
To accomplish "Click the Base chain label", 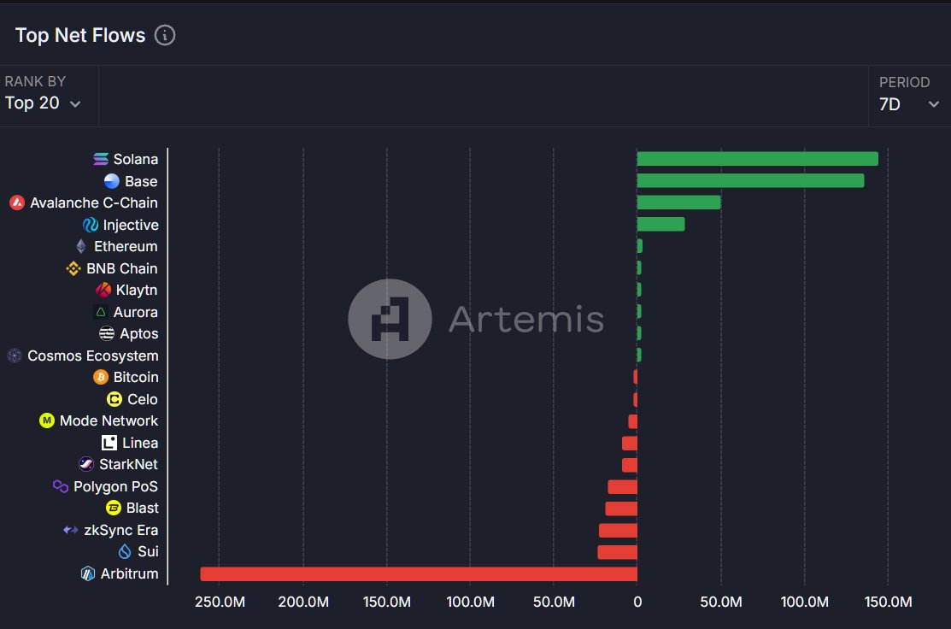I will (x=141, y=181).
